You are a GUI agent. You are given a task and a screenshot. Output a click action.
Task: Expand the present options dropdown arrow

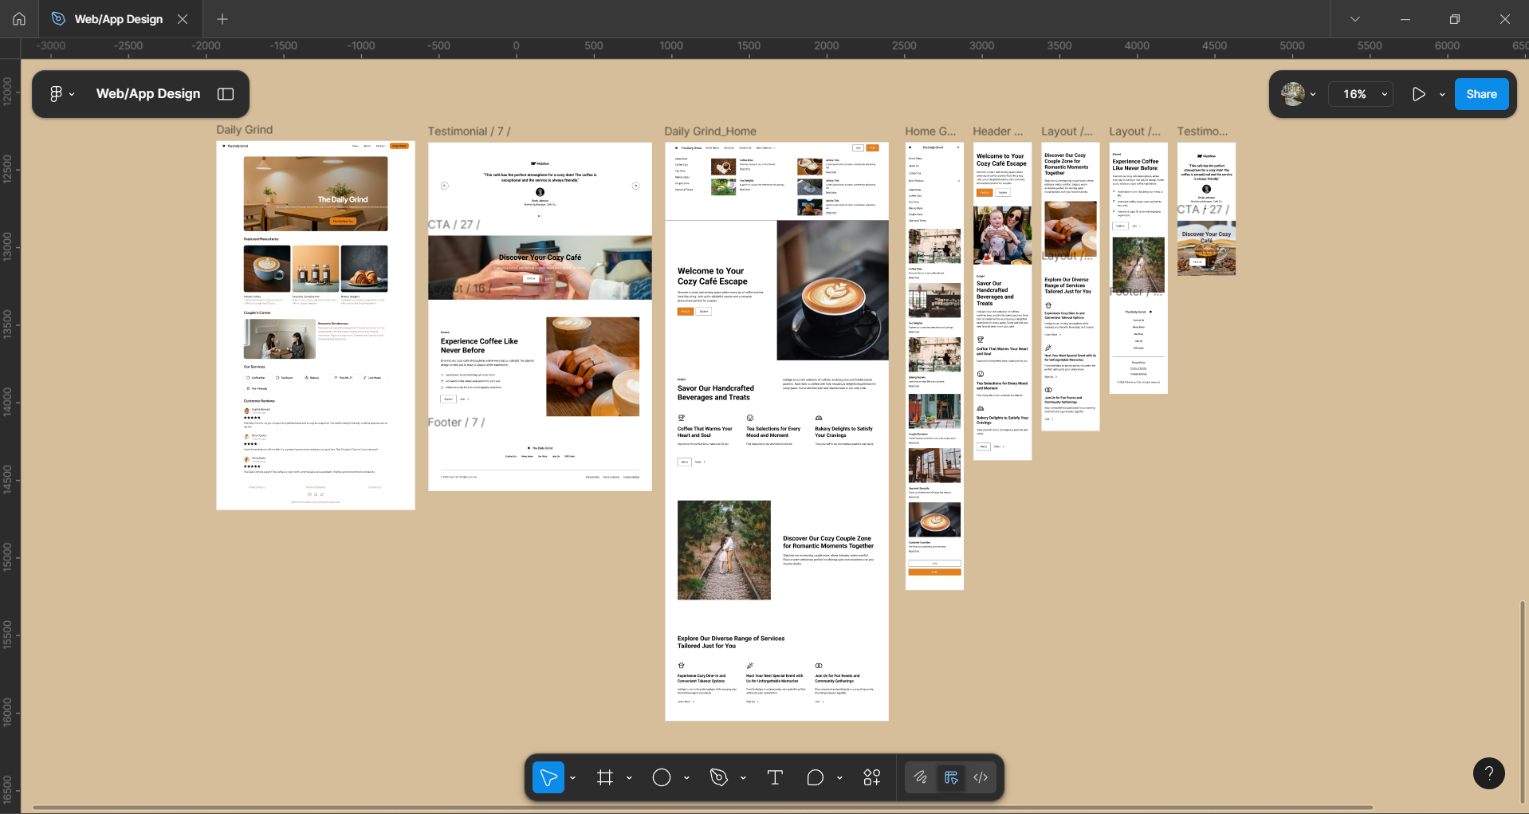(x=1442, y=94)
